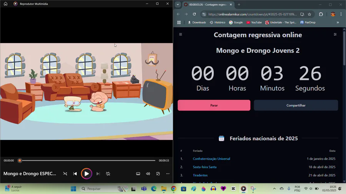Open the Chrome profile avatar
This screenshot has width=346, height=194.
tap(333, 14)
